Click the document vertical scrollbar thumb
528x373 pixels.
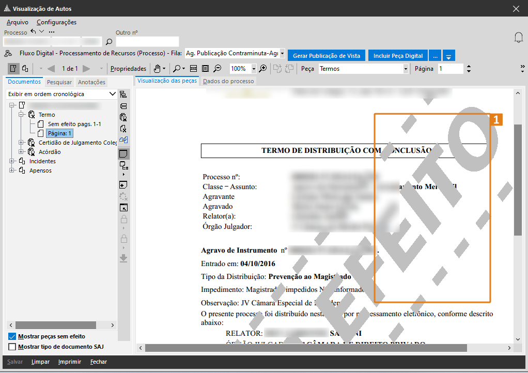518,180
